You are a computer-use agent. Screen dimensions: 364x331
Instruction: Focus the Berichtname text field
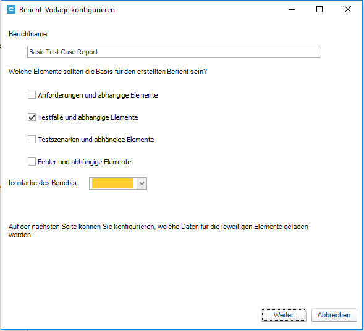tap(174, 52)
